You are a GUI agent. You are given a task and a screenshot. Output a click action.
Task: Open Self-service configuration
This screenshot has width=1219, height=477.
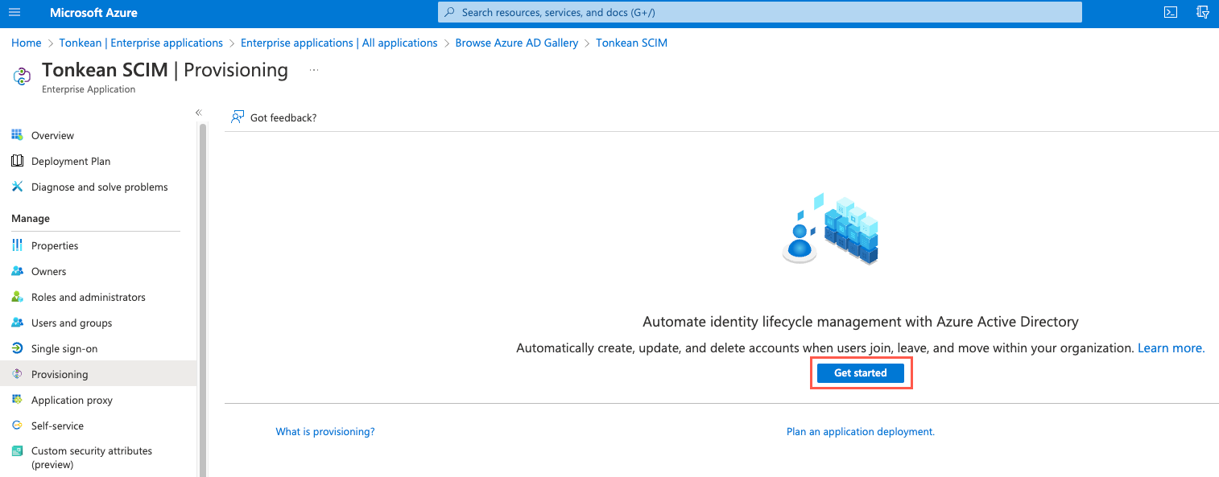pyautogui.click(x=58, y=426)
